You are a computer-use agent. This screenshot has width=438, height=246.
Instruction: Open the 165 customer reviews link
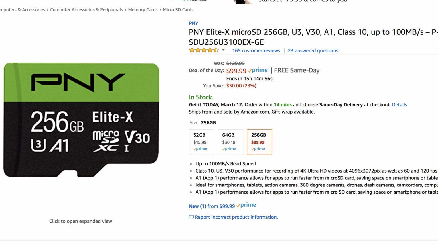(256, 50)
